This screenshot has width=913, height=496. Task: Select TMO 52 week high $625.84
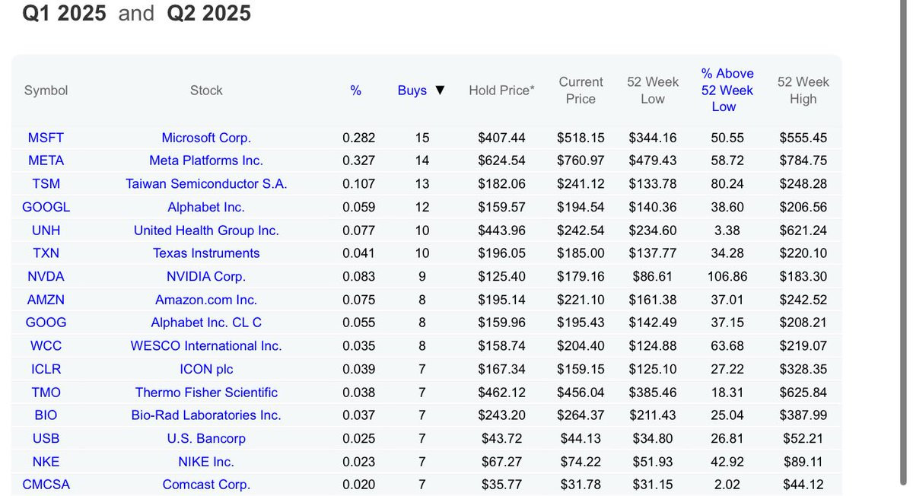803,392
